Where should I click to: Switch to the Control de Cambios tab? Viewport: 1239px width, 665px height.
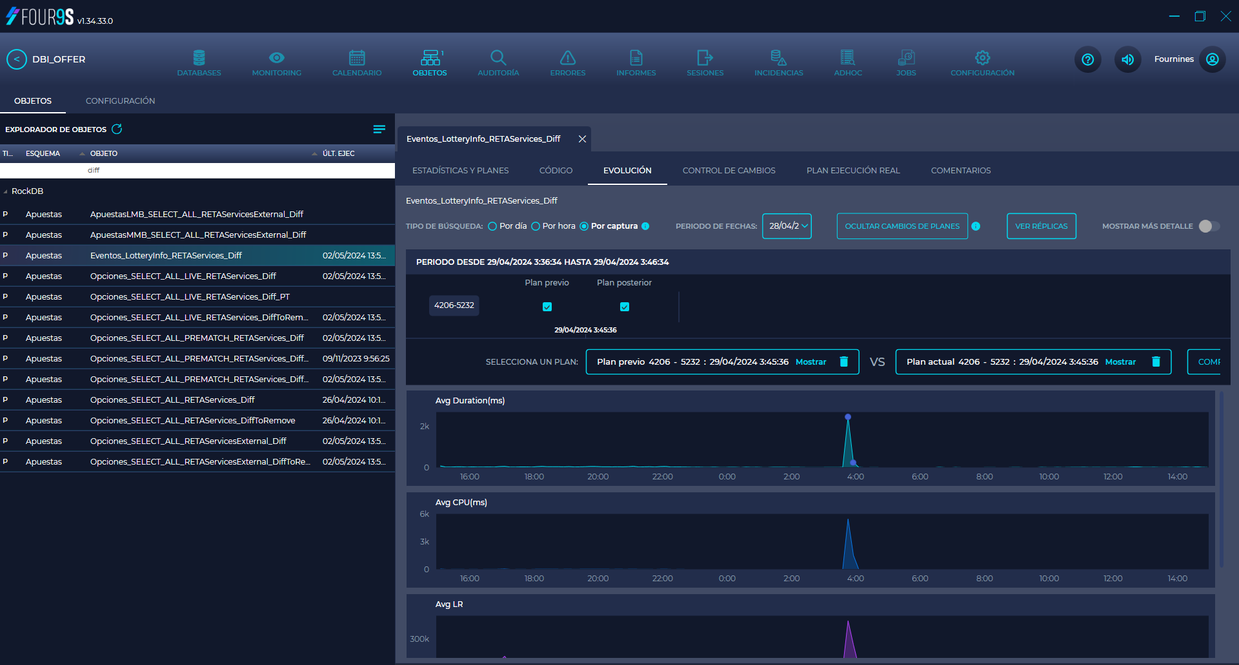pos(729,170)
